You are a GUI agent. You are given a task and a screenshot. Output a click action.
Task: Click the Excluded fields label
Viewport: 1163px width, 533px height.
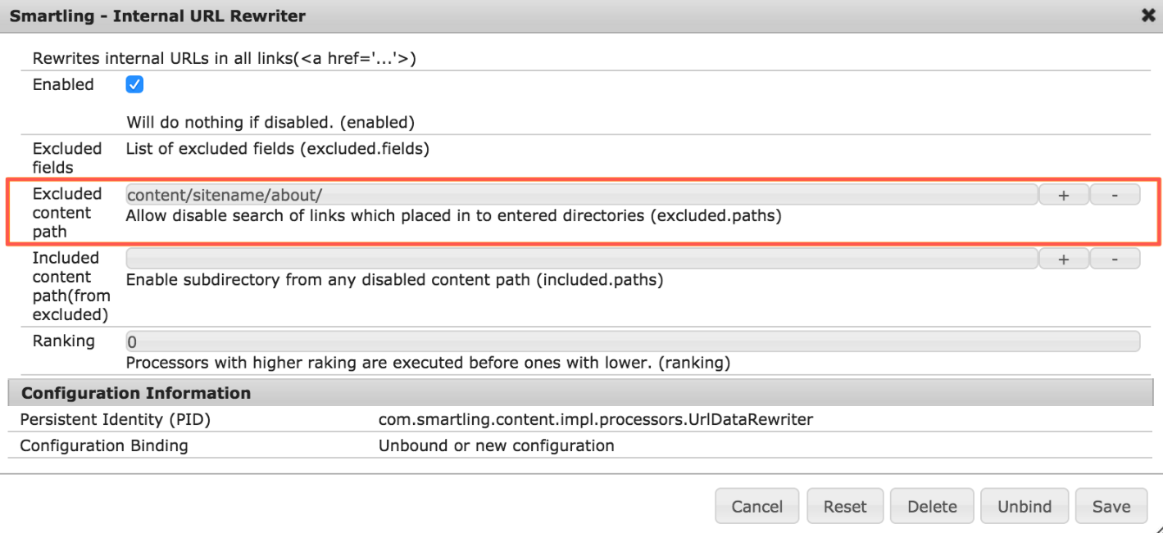pyautogui.click(x=67, y=157)
